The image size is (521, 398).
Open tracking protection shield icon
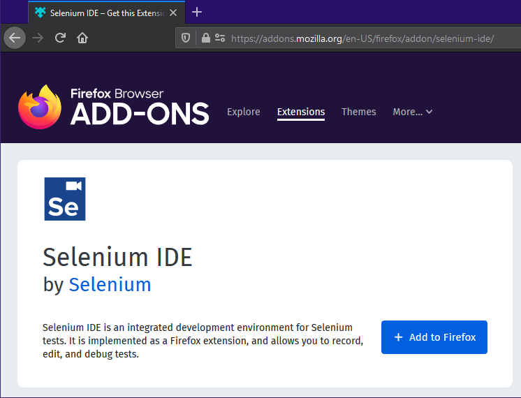click(186, 38)
